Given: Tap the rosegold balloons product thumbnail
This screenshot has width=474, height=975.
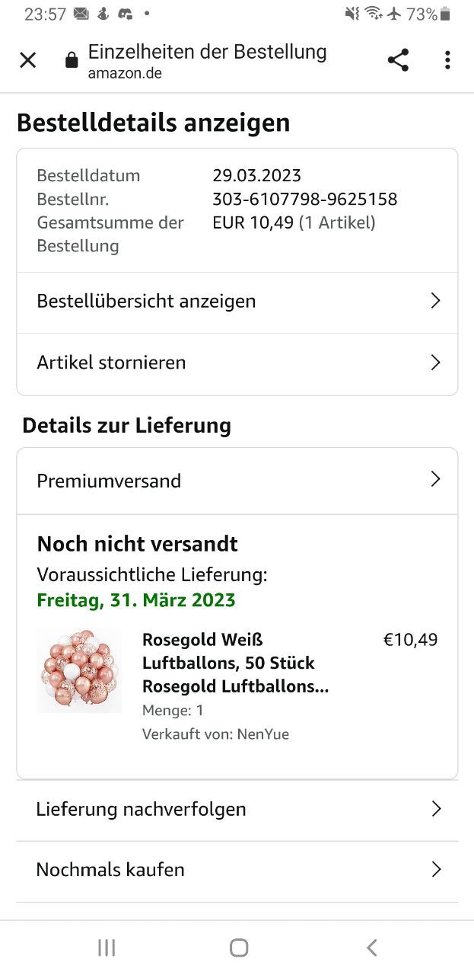Looking at the screenshot, I should (x=79, y=670).
